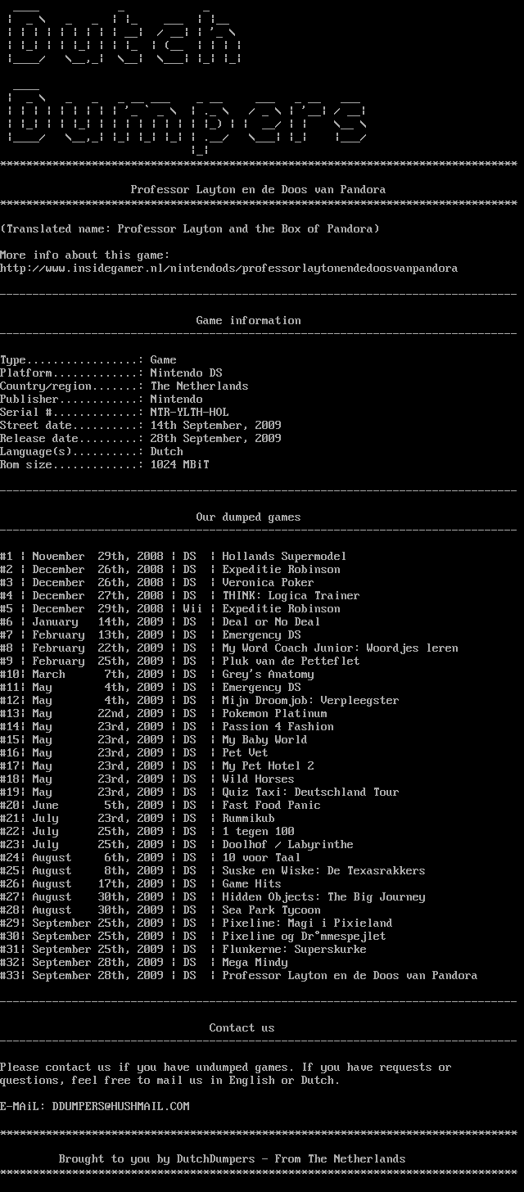Select 'Suske en Wiske: De Texasrakkers'
The image size is (524, 1192).
click(323, 871)
